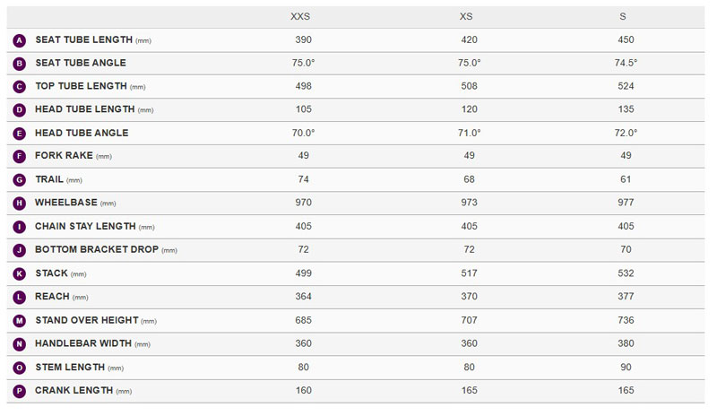Select the G circle icon next to Trail
The image size is (717, 416).
coord(20,180)
